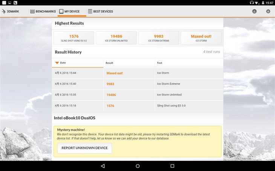This screenshot has width=275, height=171.
Task: Select the Ice Storm test cell
Action: pyautogui.click(x=163, y=73)
